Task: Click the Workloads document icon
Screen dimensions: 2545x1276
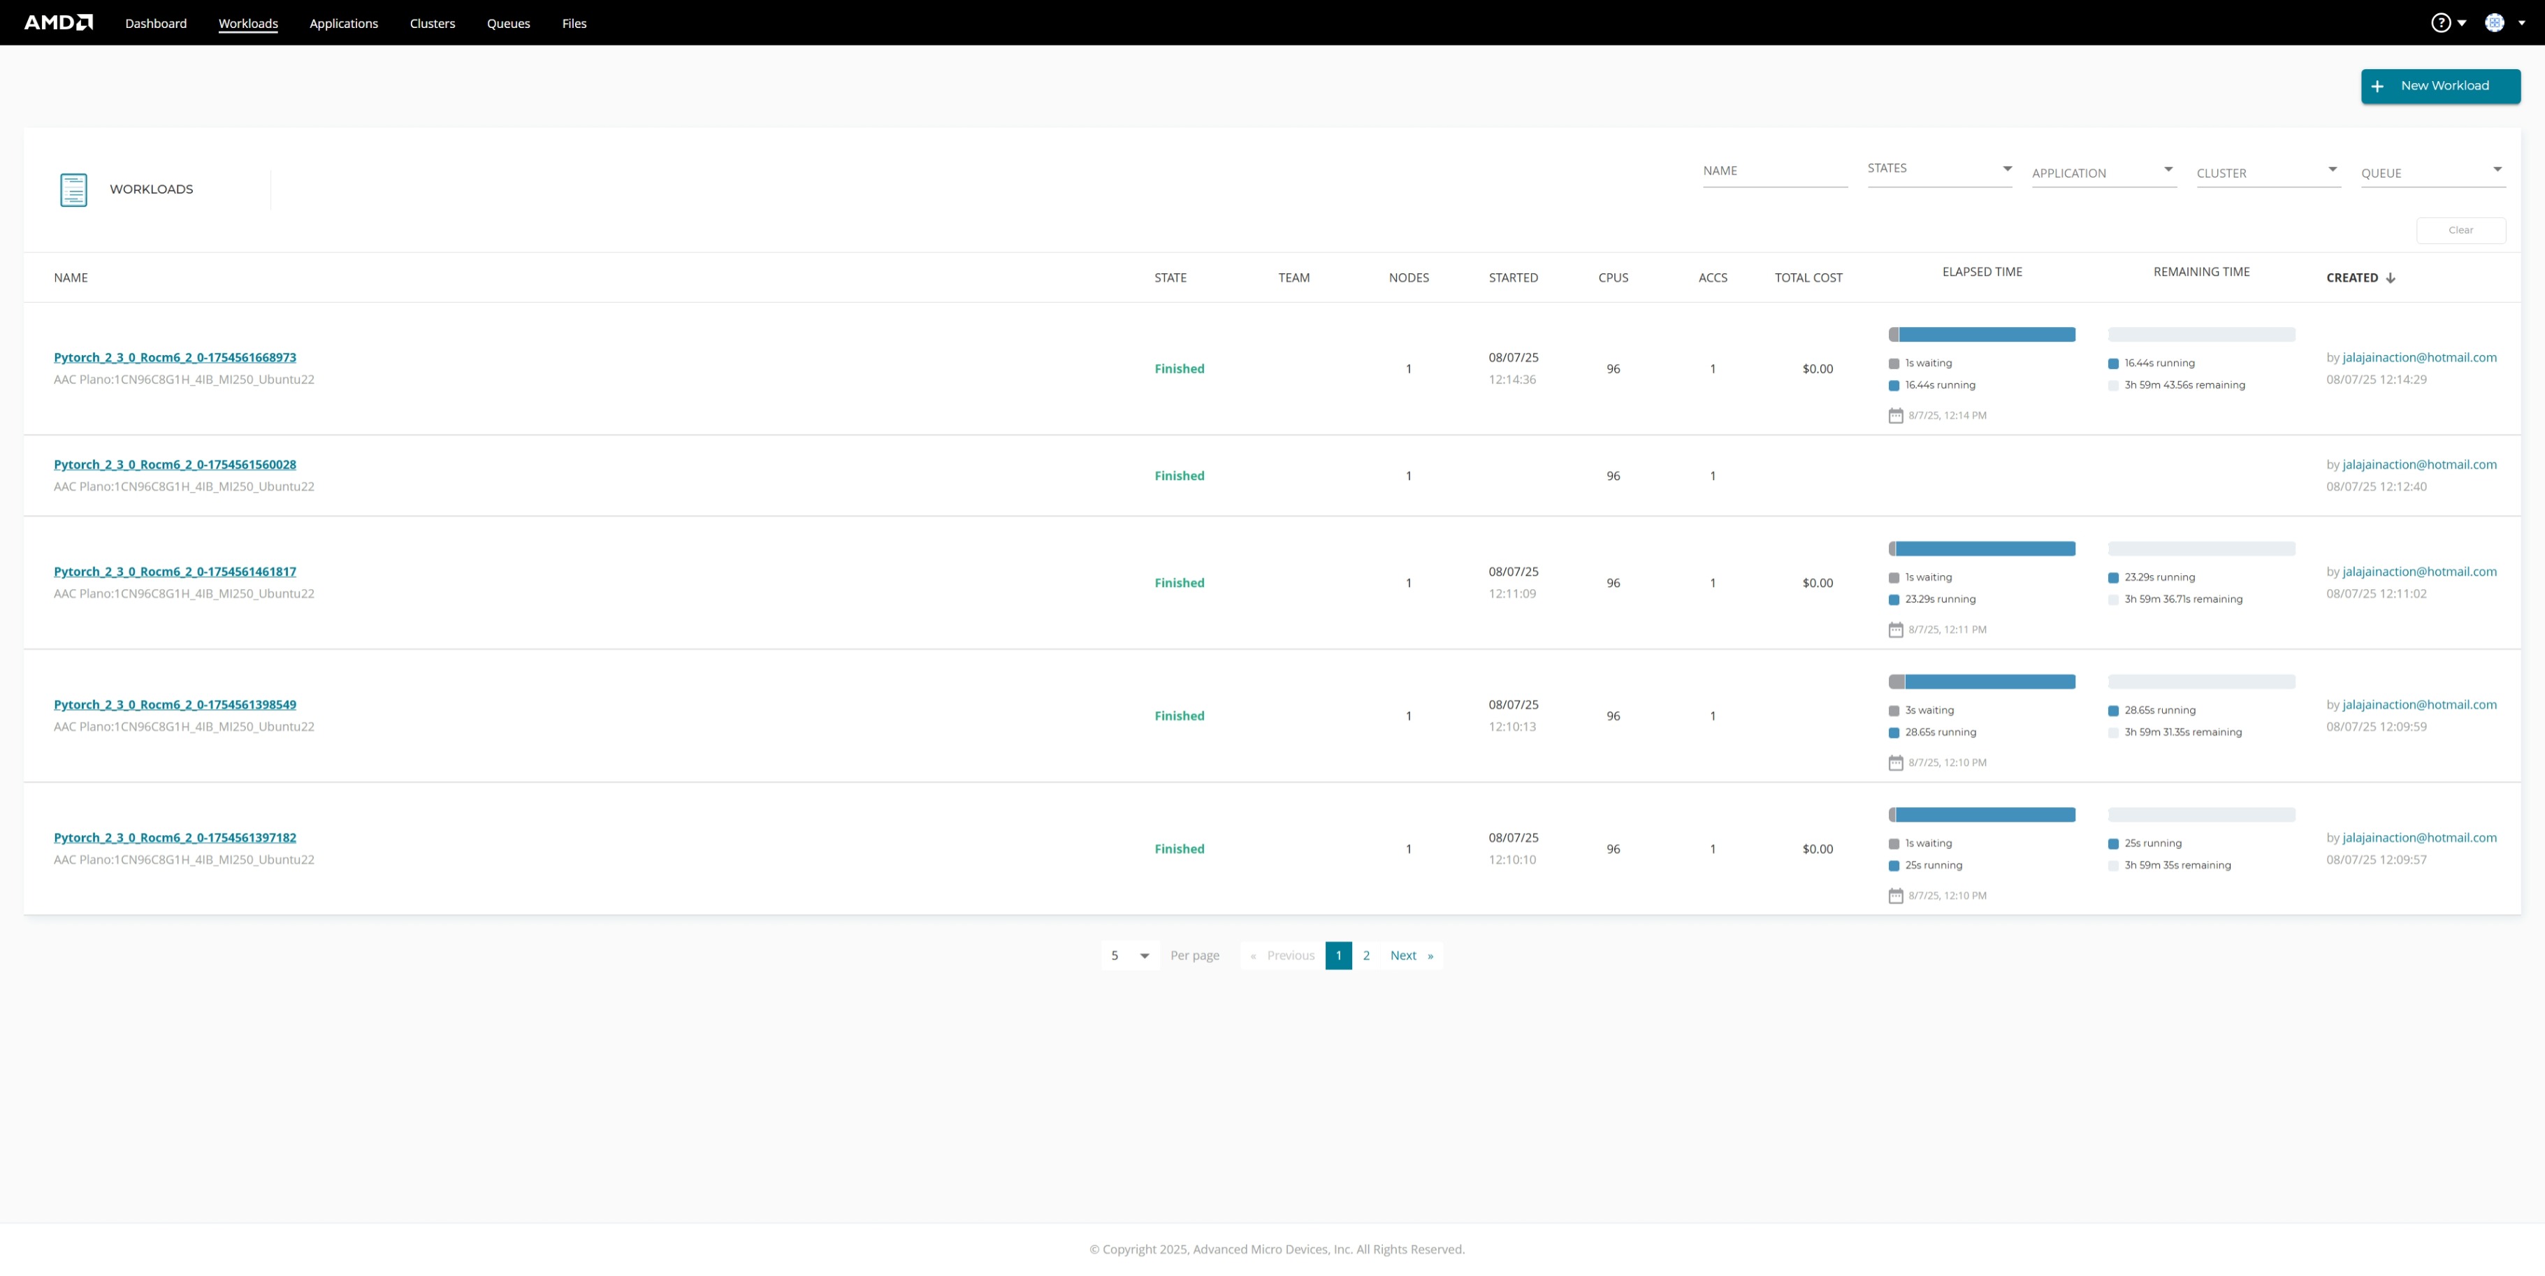Action: pyautogui.click(x=73, y=189)
